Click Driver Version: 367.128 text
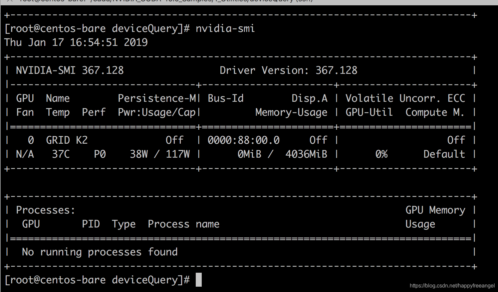The image size is (498, 292). 288,71
